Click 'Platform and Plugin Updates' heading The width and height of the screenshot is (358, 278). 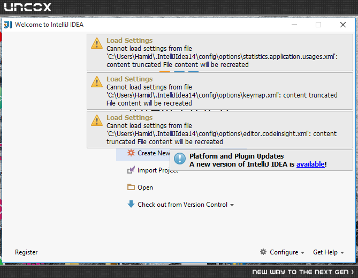[x=237, y=156]
